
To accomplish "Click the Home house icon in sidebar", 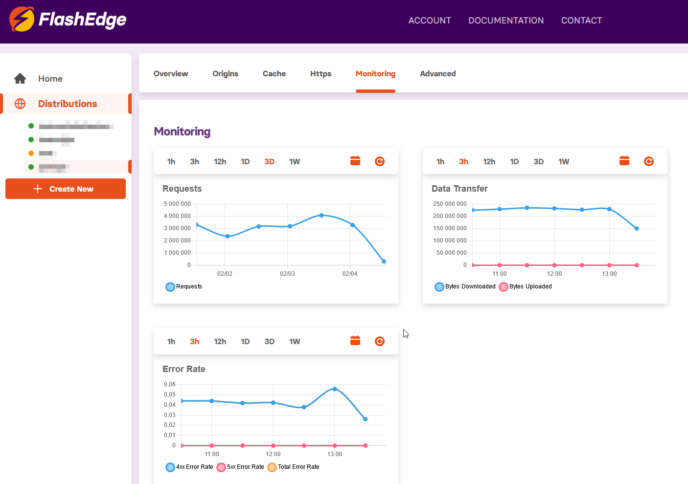I will coord(20,79).
